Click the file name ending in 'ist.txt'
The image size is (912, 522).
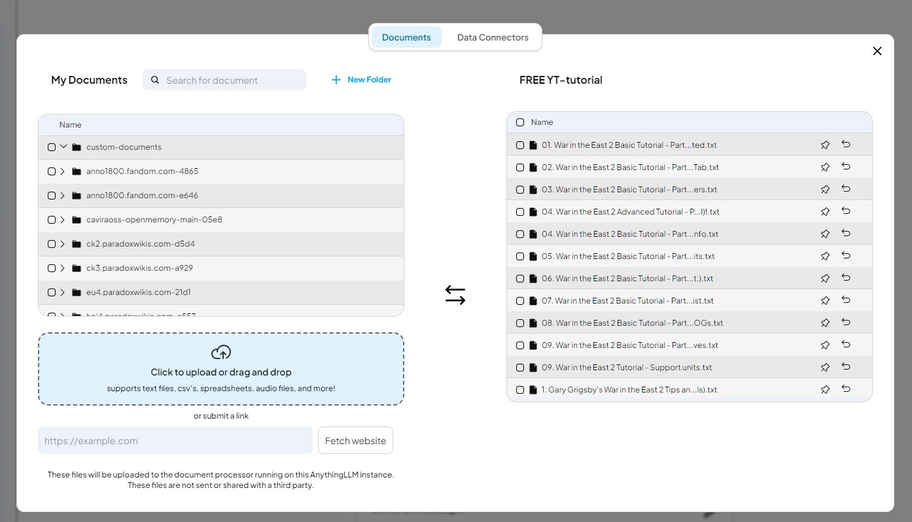627,301
